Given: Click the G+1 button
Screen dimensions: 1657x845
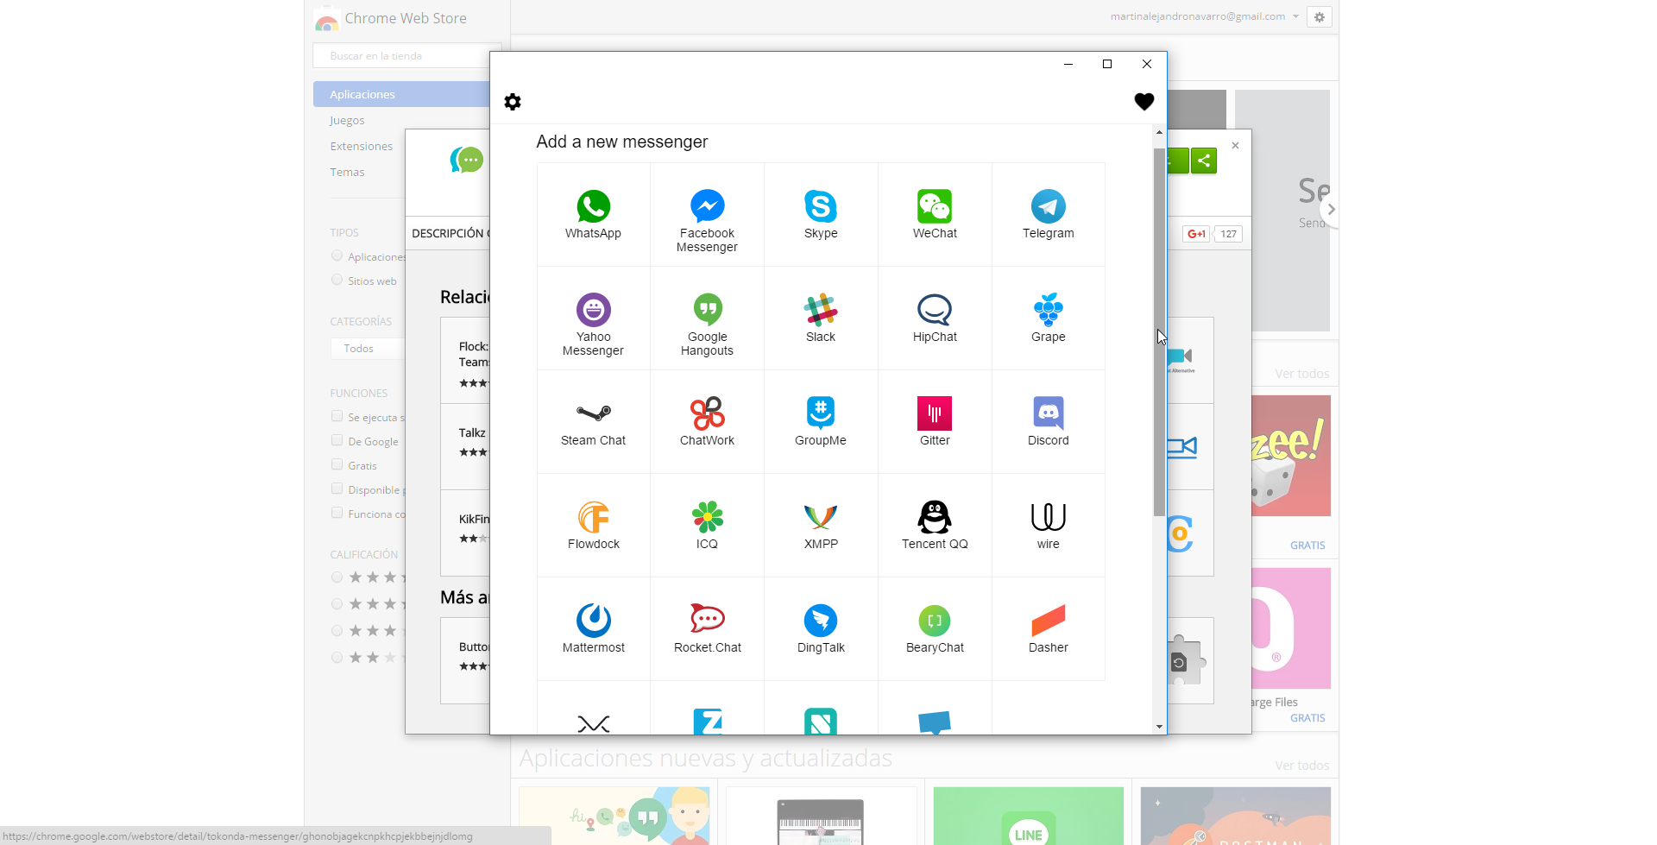Looking at the screenshot, I should pos(1196,234).
